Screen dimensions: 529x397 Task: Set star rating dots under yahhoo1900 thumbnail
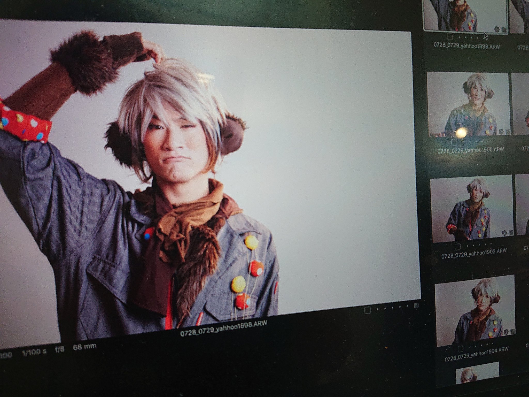[x=476, y=142]
